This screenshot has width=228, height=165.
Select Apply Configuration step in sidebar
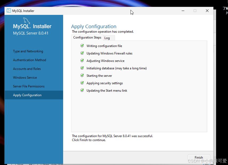pyautogui.click(x=34, y=95)
